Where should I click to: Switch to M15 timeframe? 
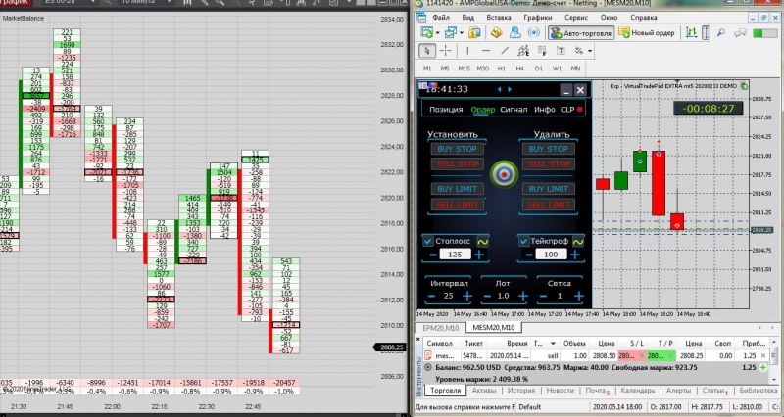(464, 69)
